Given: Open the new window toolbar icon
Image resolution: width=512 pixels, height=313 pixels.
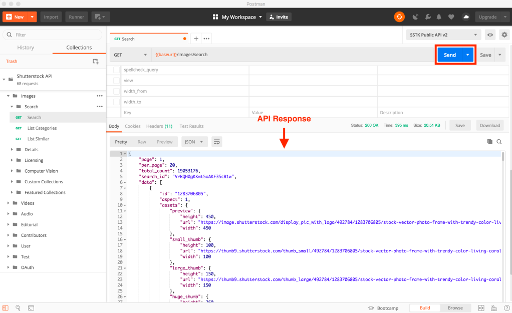Looking at the screenshot, I should (100, 17).
